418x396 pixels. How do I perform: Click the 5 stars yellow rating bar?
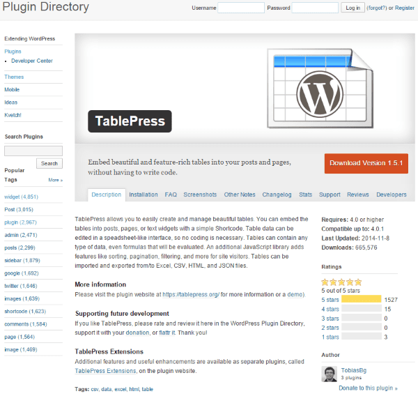(x=361, y=299)
